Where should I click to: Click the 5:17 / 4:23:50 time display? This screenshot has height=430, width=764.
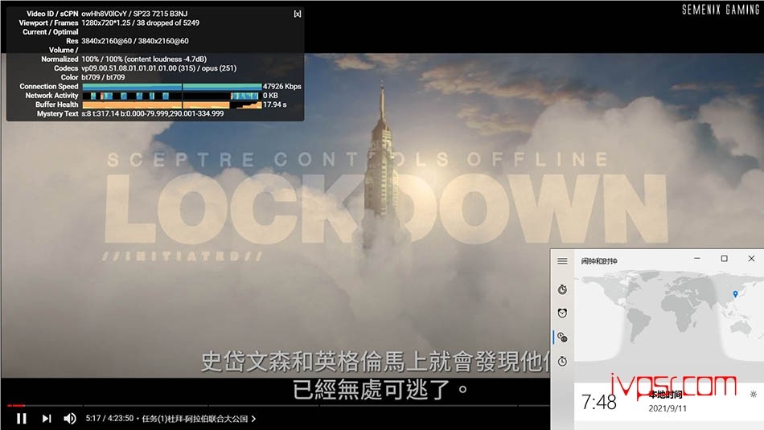[109, 418]
